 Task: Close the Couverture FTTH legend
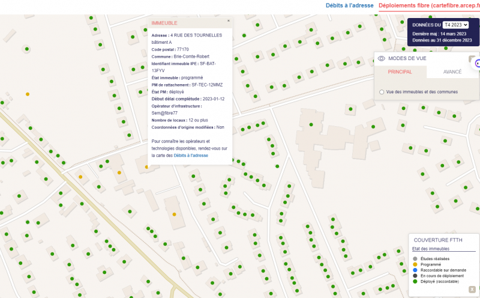(472, 289)
